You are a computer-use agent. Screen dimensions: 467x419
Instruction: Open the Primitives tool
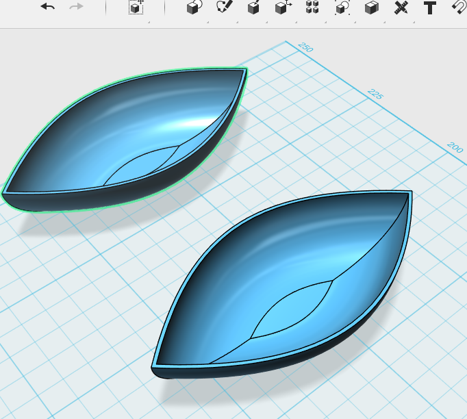tap(194, 7)
